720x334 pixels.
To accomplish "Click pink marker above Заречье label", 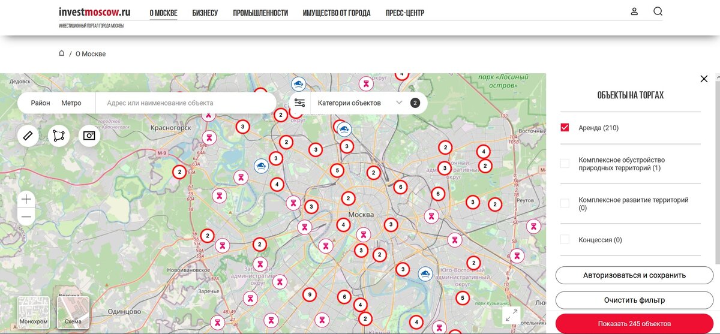I will tap(223, 245).
